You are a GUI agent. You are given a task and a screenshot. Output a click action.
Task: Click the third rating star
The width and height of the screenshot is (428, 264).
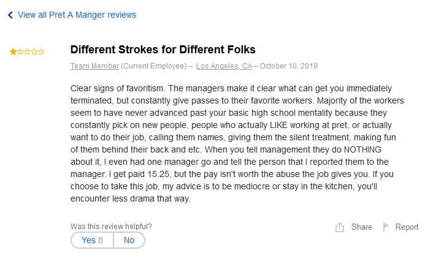click(x=27, y=52)
